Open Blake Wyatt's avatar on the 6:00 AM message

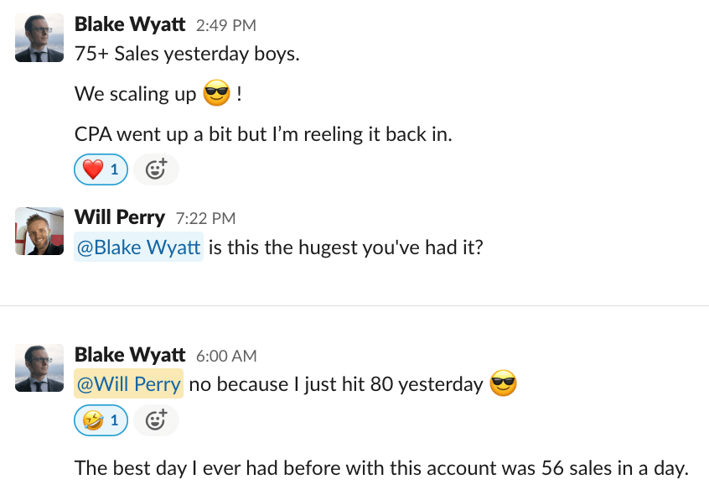click(x=39, y=367)
